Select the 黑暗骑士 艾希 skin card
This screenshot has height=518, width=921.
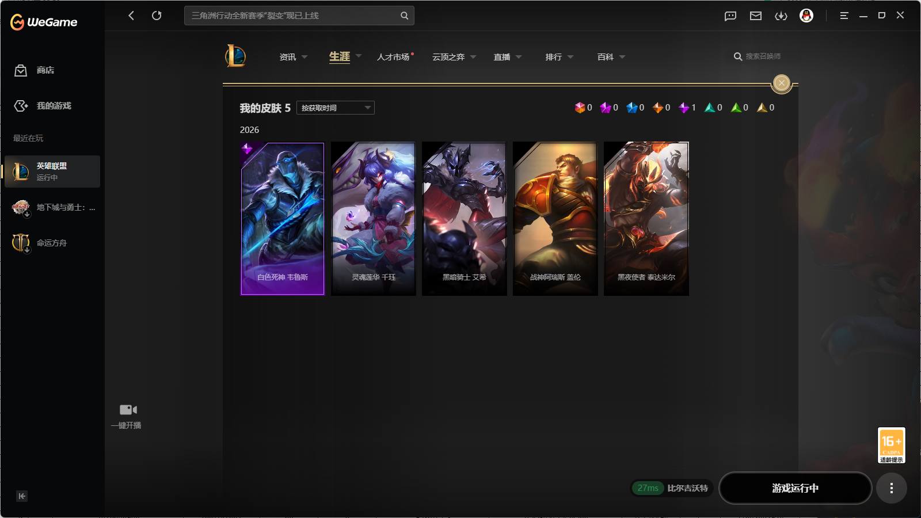coord(465,219)
